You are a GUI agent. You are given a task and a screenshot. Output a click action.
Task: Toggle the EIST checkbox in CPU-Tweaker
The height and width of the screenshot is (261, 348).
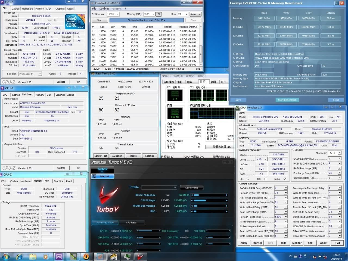[x=248, y=179]
